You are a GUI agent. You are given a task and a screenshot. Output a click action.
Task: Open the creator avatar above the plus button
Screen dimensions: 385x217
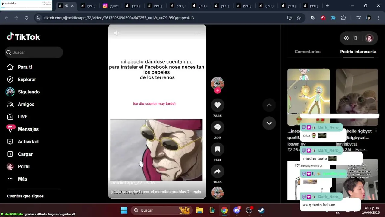click(x=218, y=83)
